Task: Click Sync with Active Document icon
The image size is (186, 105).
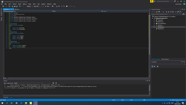Action: click(x=166, y=12)
